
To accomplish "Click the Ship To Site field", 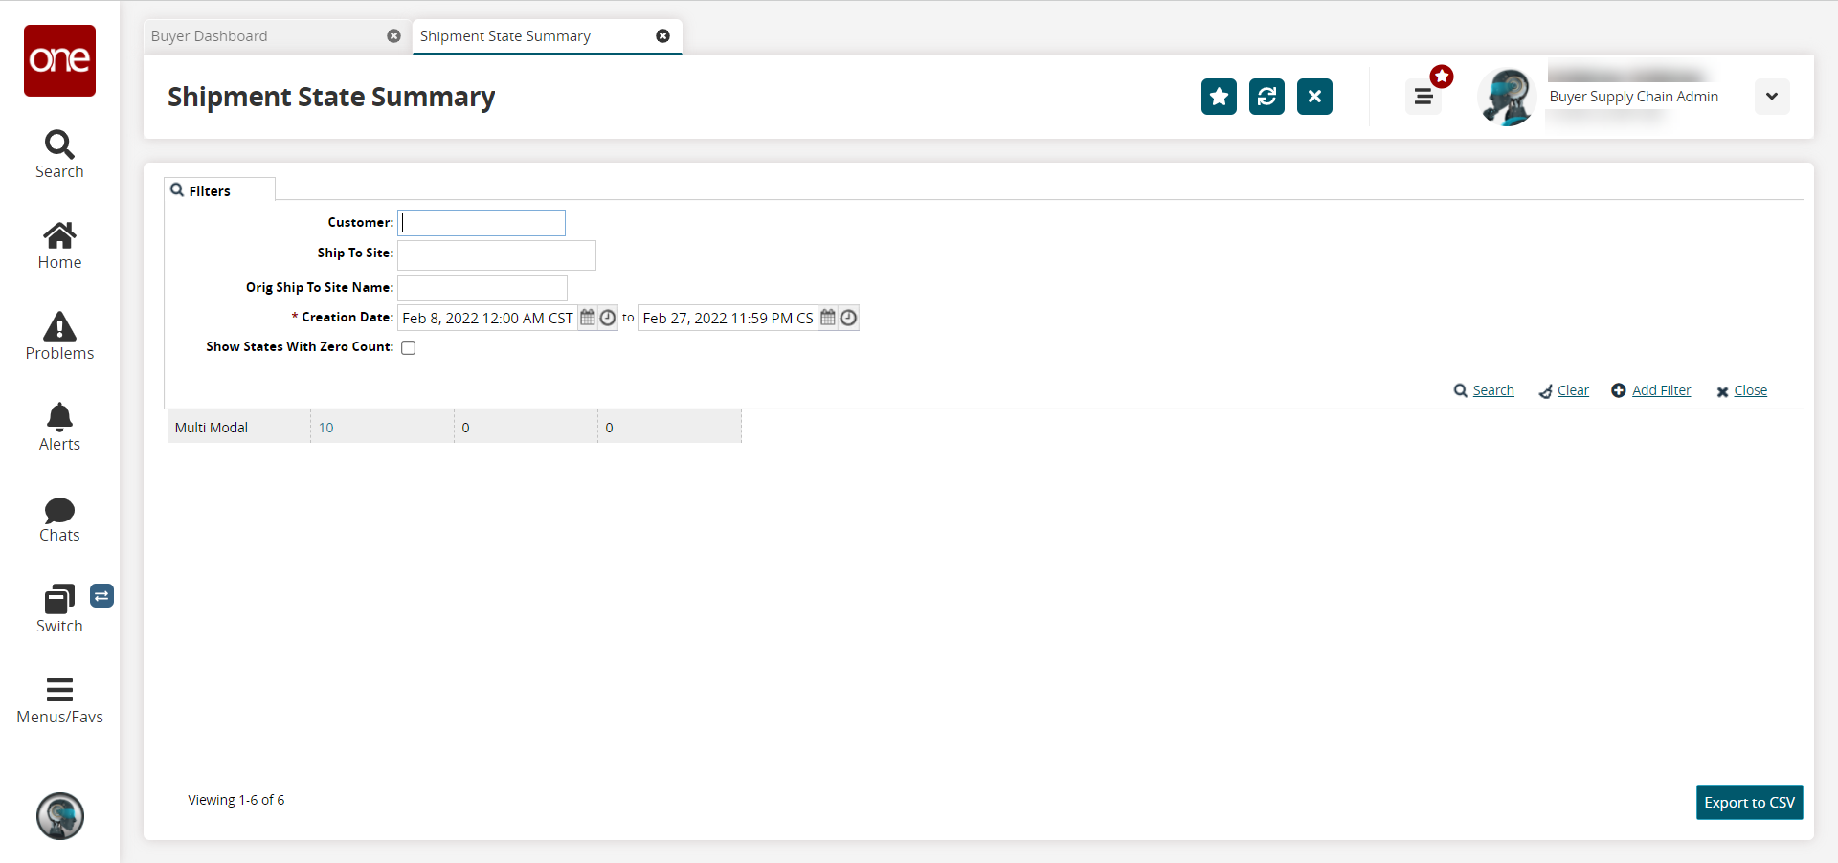I will [497, 255].
